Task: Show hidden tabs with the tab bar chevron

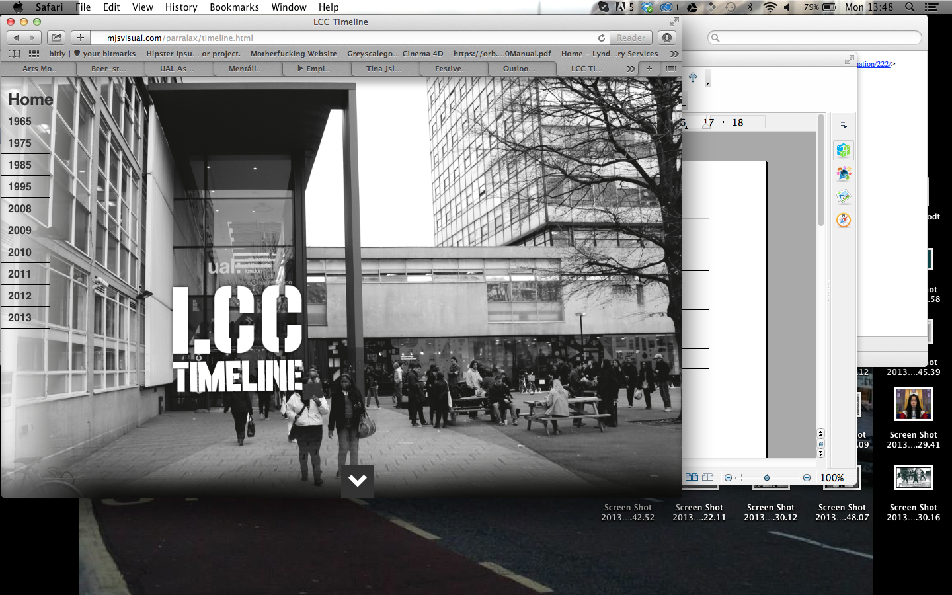Action: coord(631,68)
